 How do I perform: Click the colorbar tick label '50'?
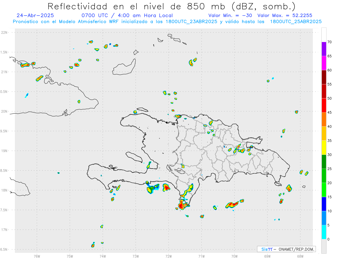[x=329, y=98]
